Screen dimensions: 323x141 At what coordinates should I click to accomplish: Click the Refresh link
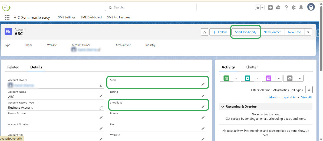(x=272, y=97)
